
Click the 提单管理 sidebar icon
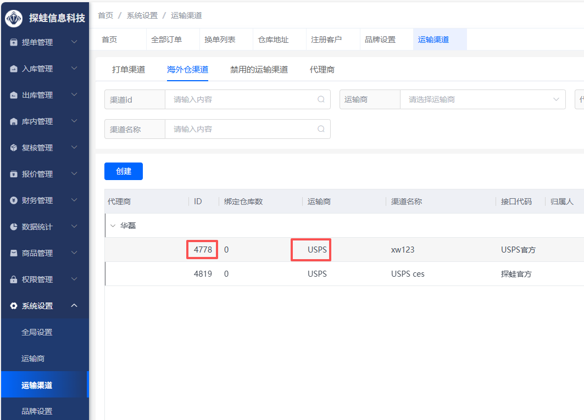click(x=14, y=42)
